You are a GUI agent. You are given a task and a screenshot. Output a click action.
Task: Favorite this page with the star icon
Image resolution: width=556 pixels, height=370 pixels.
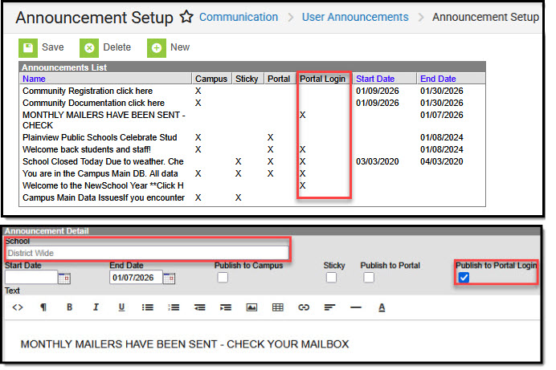(186, 17)
